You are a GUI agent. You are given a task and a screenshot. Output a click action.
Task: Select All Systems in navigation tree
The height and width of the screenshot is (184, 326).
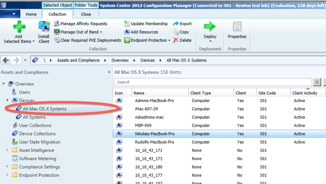point(34,117)
